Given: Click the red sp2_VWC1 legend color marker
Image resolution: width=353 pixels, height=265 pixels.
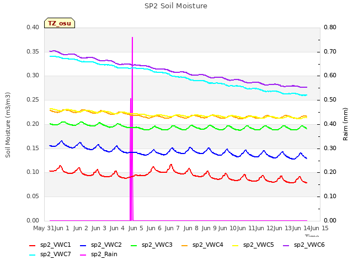Looking at the screenshot, I should click(33, 245).
